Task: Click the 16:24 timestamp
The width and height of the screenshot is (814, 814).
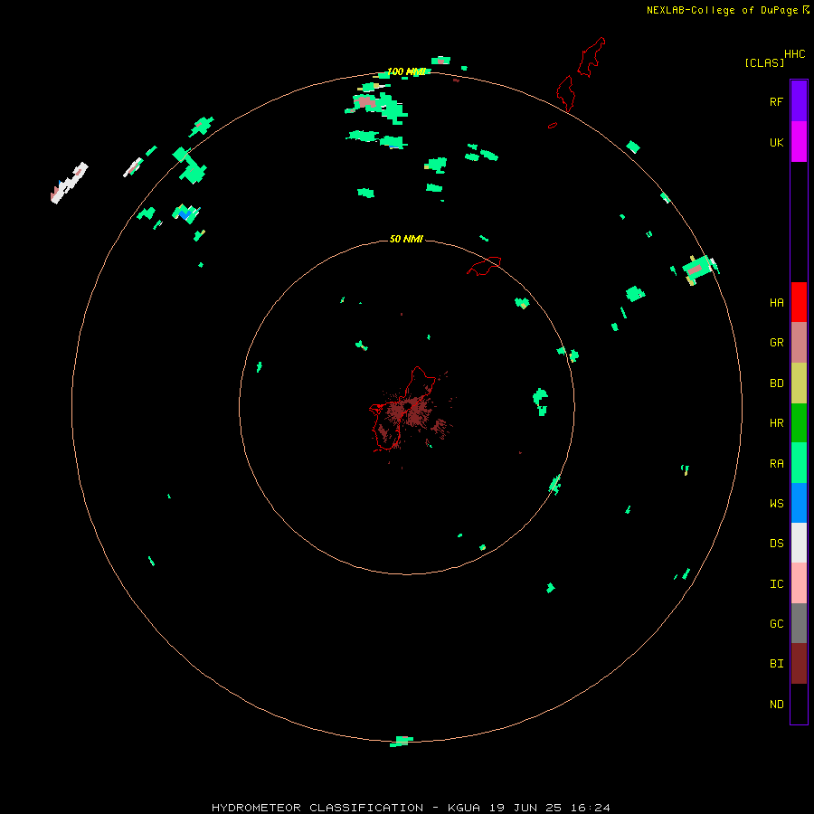Action: [591, 808]
